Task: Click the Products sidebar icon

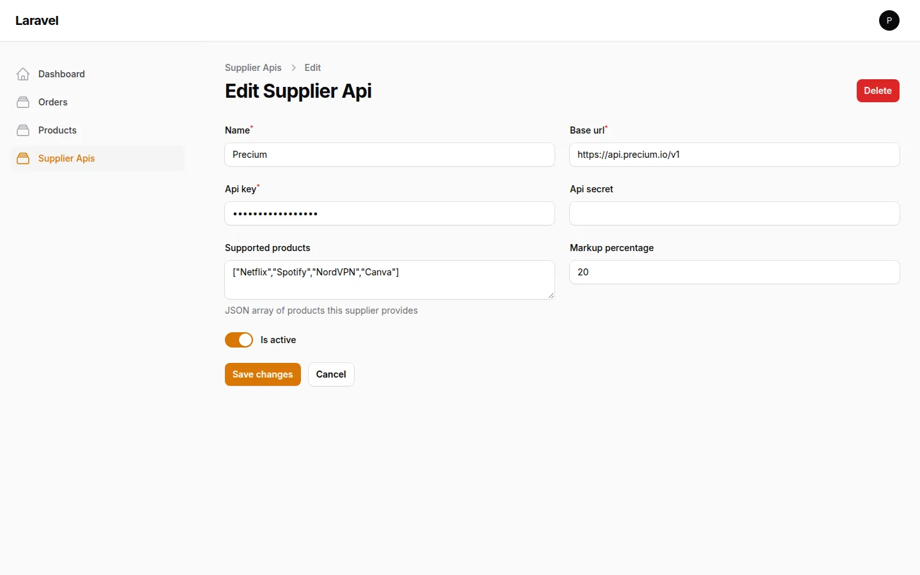Action: [x=23, y=130]
